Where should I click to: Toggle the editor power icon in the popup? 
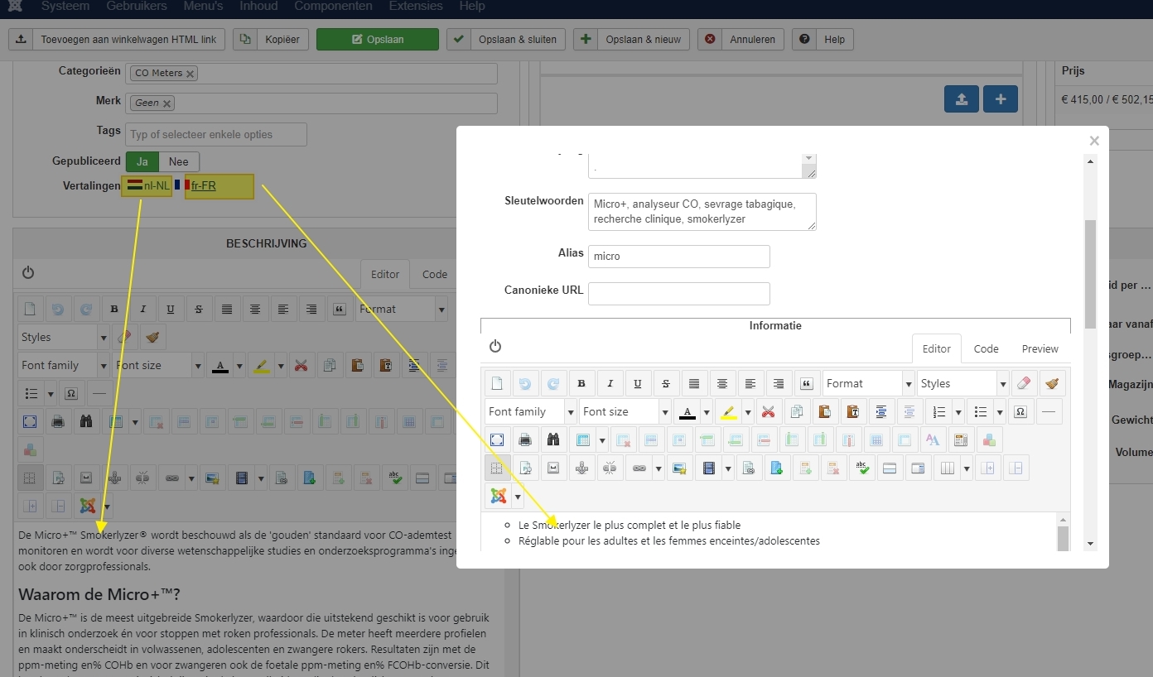[x=495, y=346]
